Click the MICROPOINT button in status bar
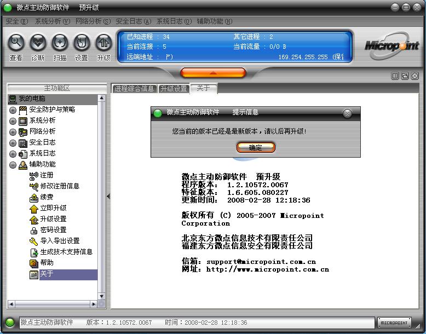 pos(394,323)
